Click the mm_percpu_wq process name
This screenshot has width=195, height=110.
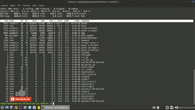coord(88,65)
